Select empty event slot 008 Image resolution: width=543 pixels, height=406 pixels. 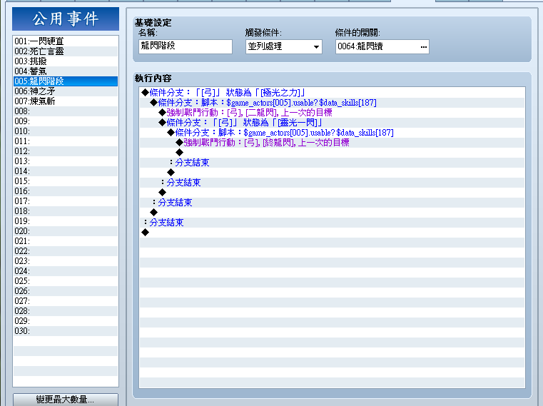pos(66,111)
